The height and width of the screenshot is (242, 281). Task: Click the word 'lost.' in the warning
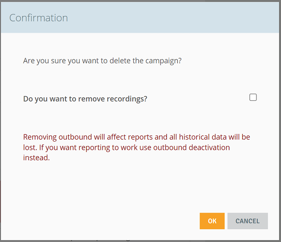(x=30, y=148)
